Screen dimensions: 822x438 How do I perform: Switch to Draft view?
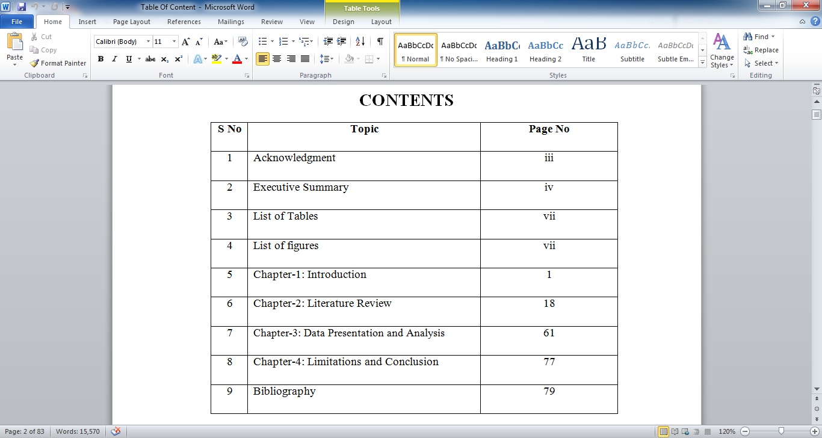(706, 431)
